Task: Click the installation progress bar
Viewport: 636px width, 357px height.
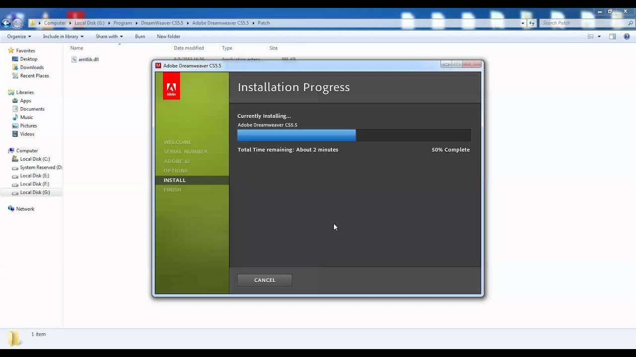Action: click(354, 135)
